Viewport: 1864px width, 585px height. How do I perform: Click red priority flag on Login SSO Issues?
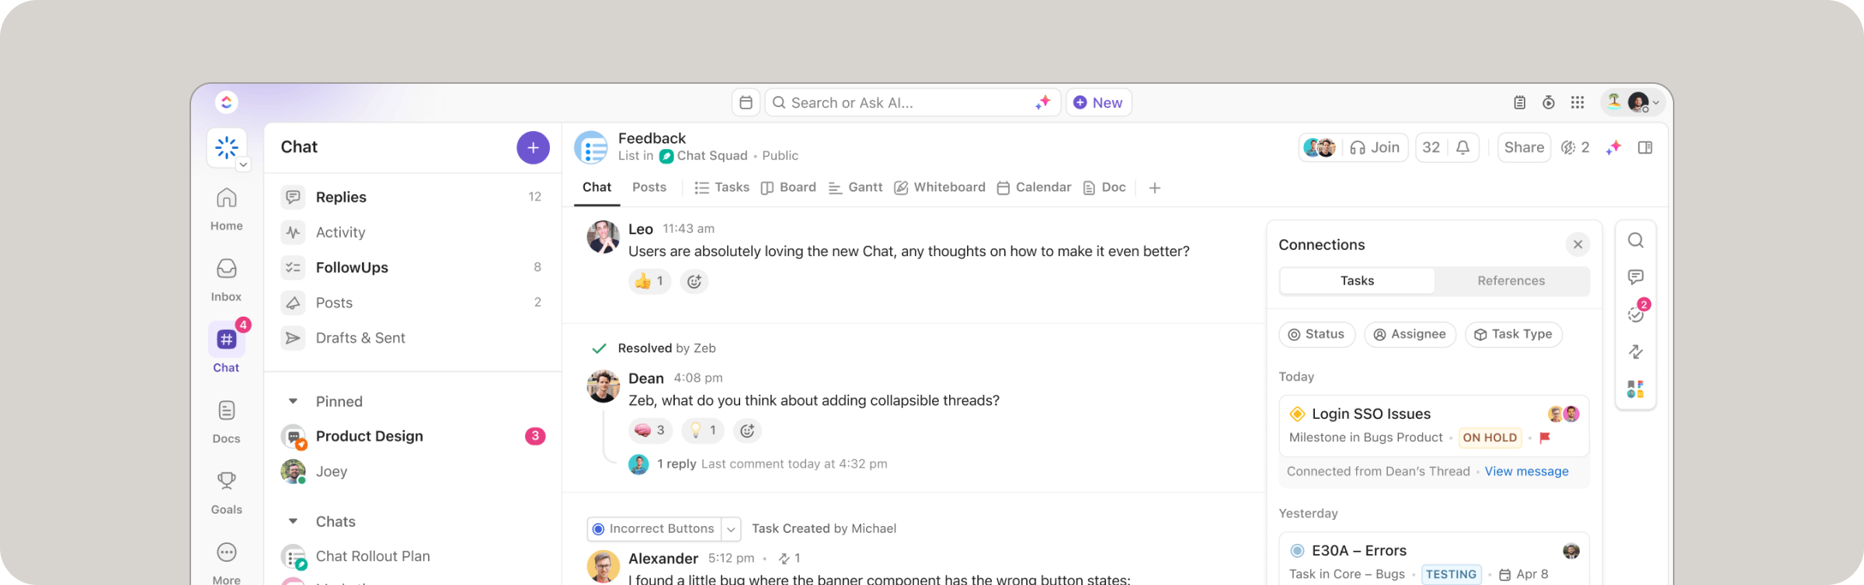coord(1545,438)
